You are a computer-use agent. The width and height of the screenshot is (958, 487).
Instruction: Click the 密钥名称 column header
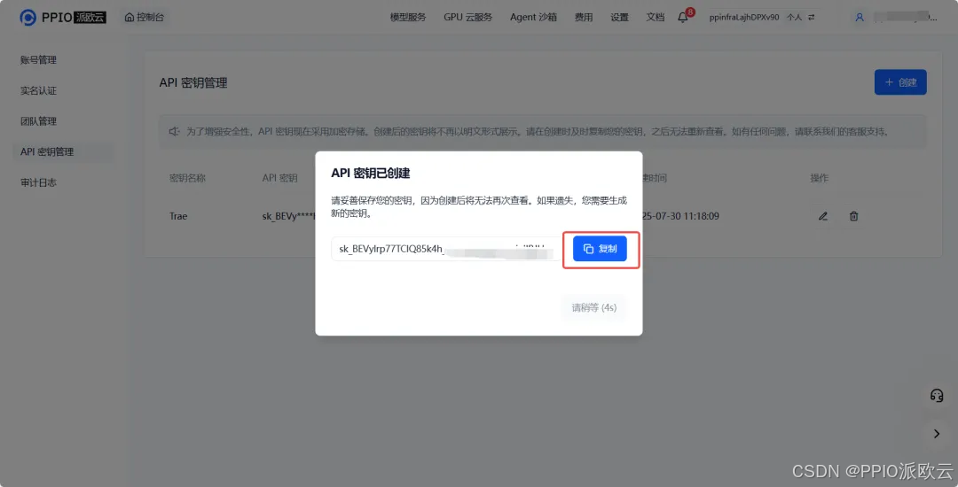click(x=187, y=178)
